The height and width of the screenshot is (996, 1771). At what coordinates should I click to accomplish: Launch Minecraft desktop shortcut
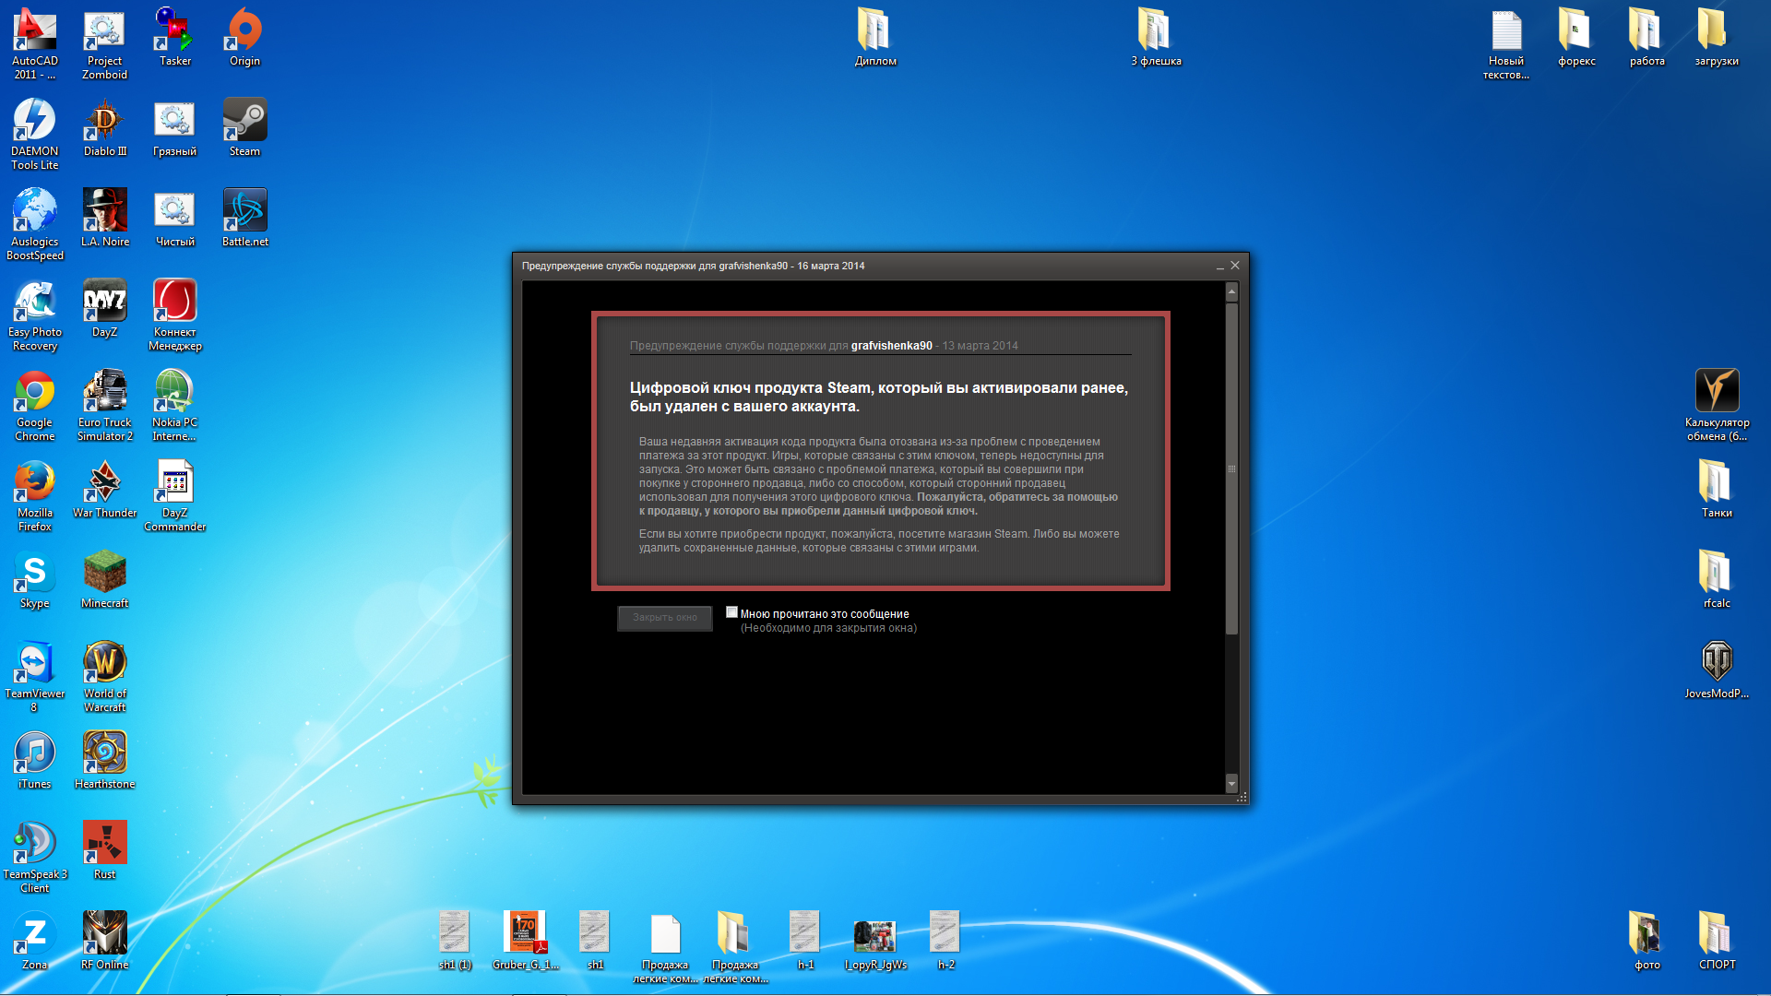point(105,579)
